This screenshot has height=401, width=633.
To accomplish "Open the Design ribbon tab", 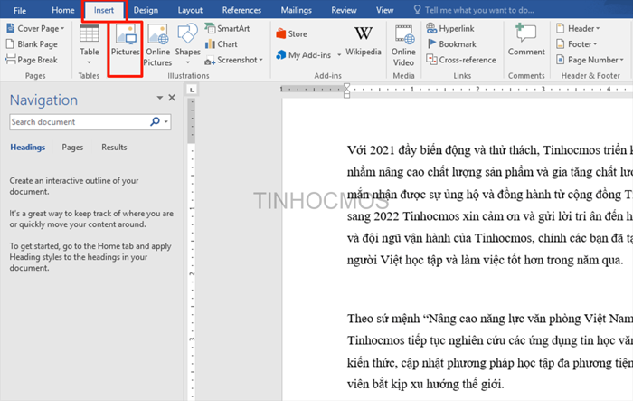I will click(146, 10).
